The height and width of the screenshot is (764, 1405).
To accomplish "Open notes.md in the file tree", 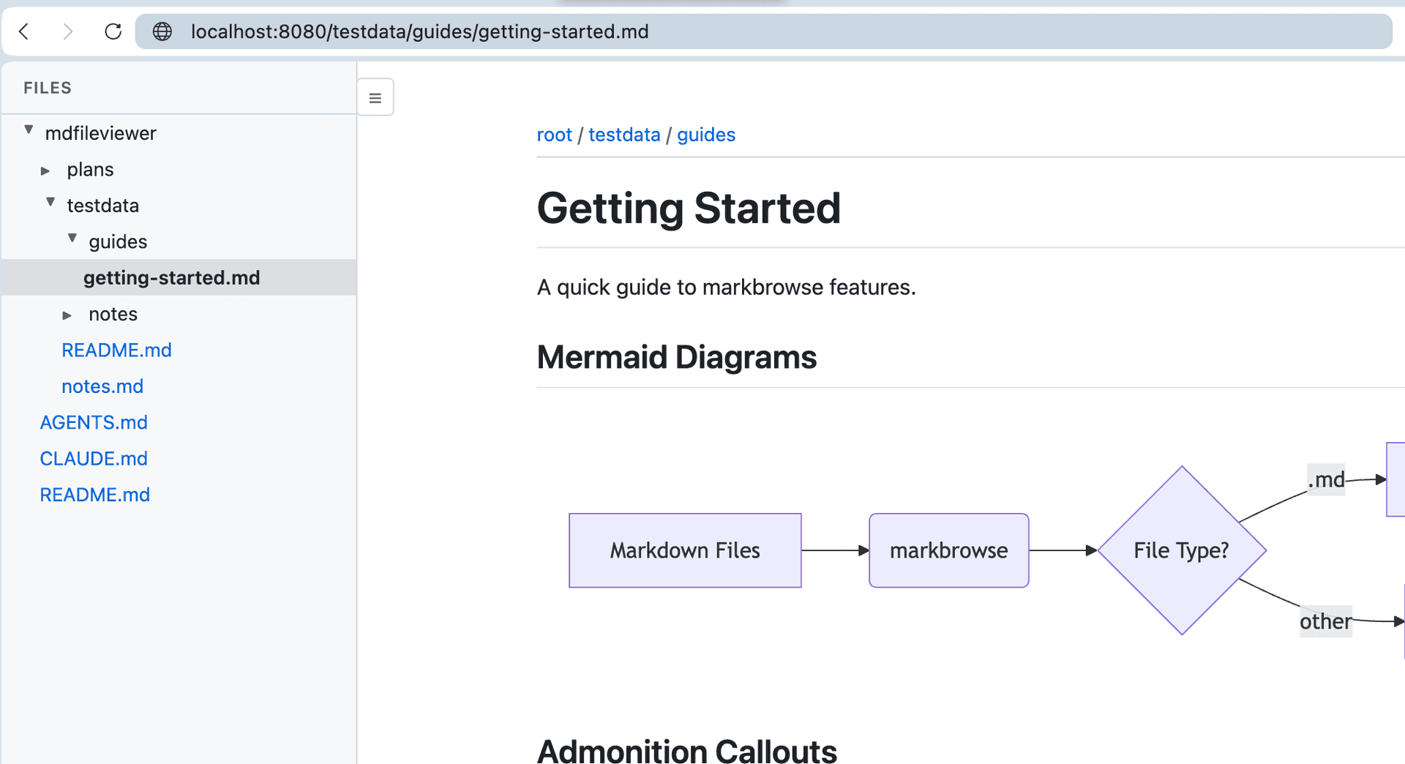I will 102,386.
